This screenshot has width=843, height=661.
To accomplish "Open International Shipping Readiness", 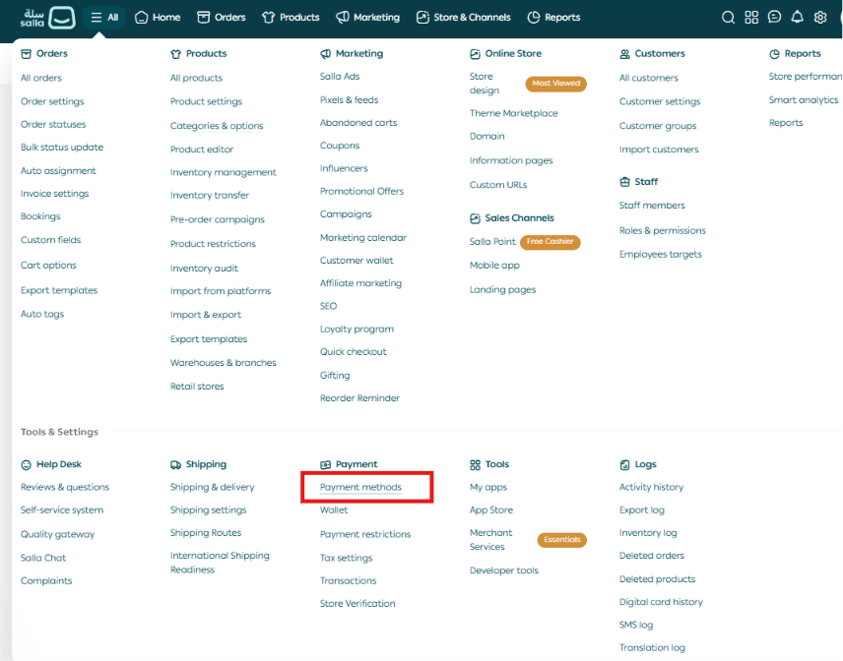I will click(220, 563).
